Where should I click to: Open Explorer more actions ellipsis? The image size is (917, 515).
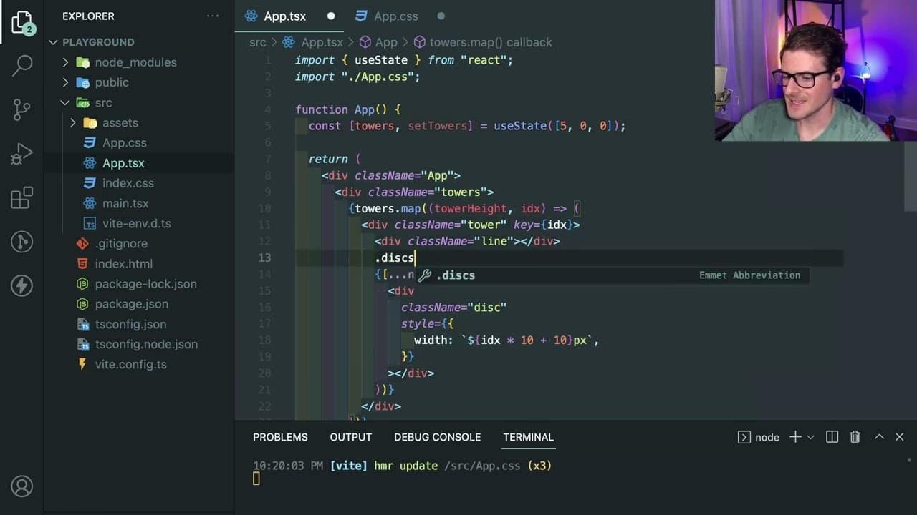coord(213,16)
